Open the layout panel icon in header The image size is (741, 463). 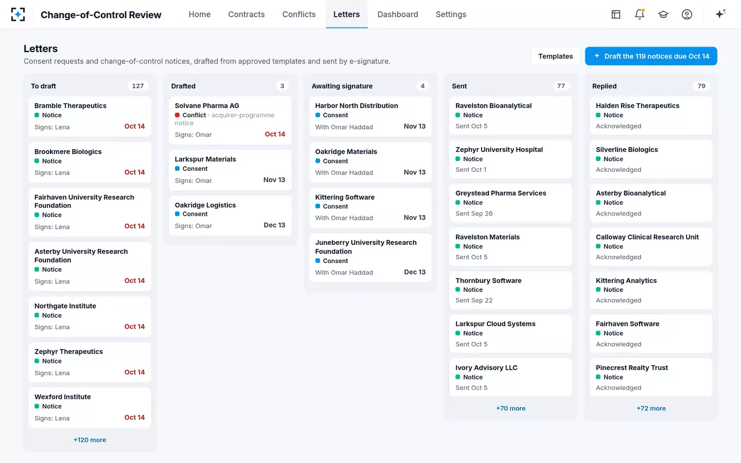click(x=616, y=14)
